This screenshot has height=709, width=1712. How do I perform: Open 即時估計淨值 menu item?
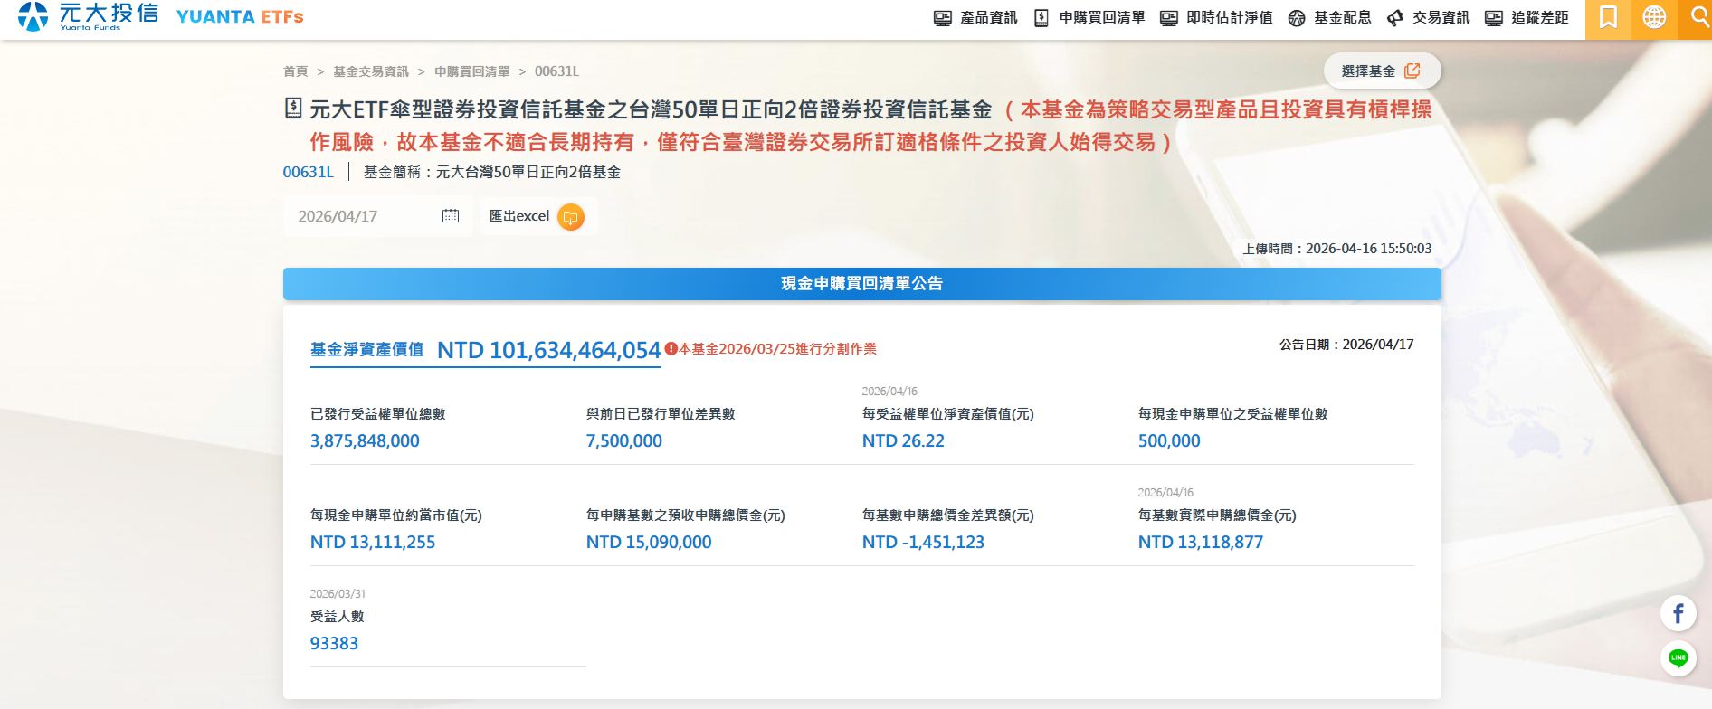coord(1216,18)
